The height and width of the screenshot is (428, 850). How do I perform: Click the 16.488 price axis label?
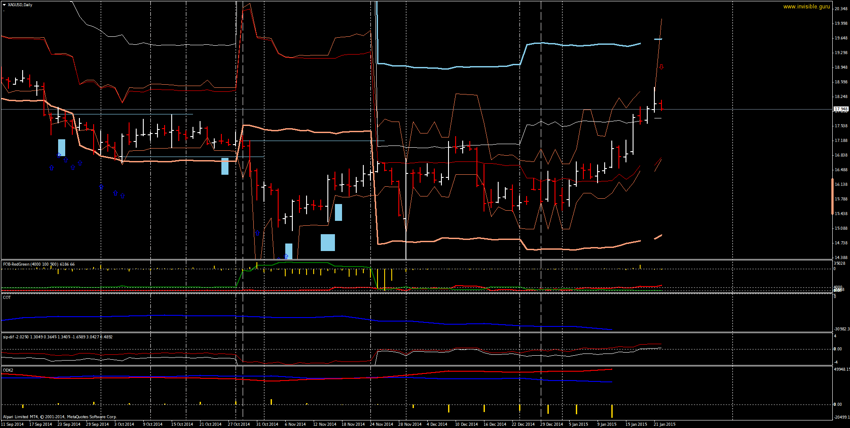[841, 170]
